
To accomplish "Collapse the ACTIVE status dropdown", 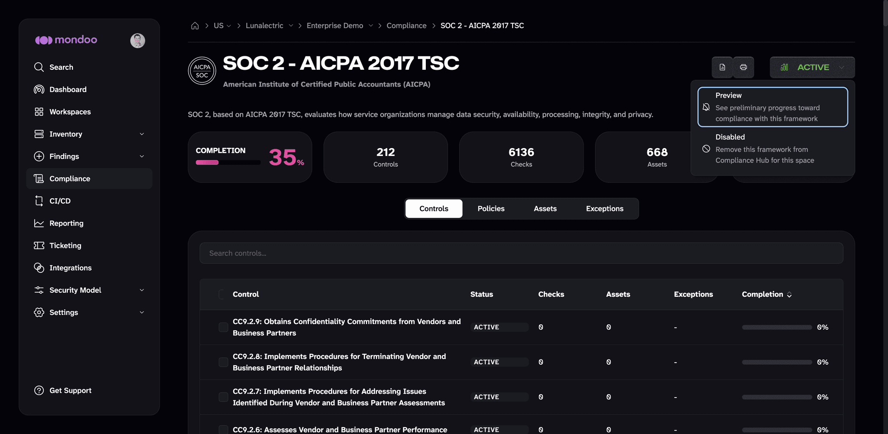I will pos(812,67).
